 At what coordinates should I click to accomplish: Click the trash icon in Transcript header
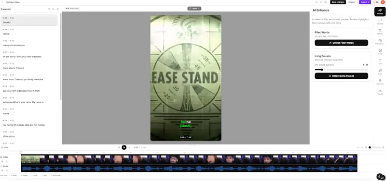click(57, 9)
